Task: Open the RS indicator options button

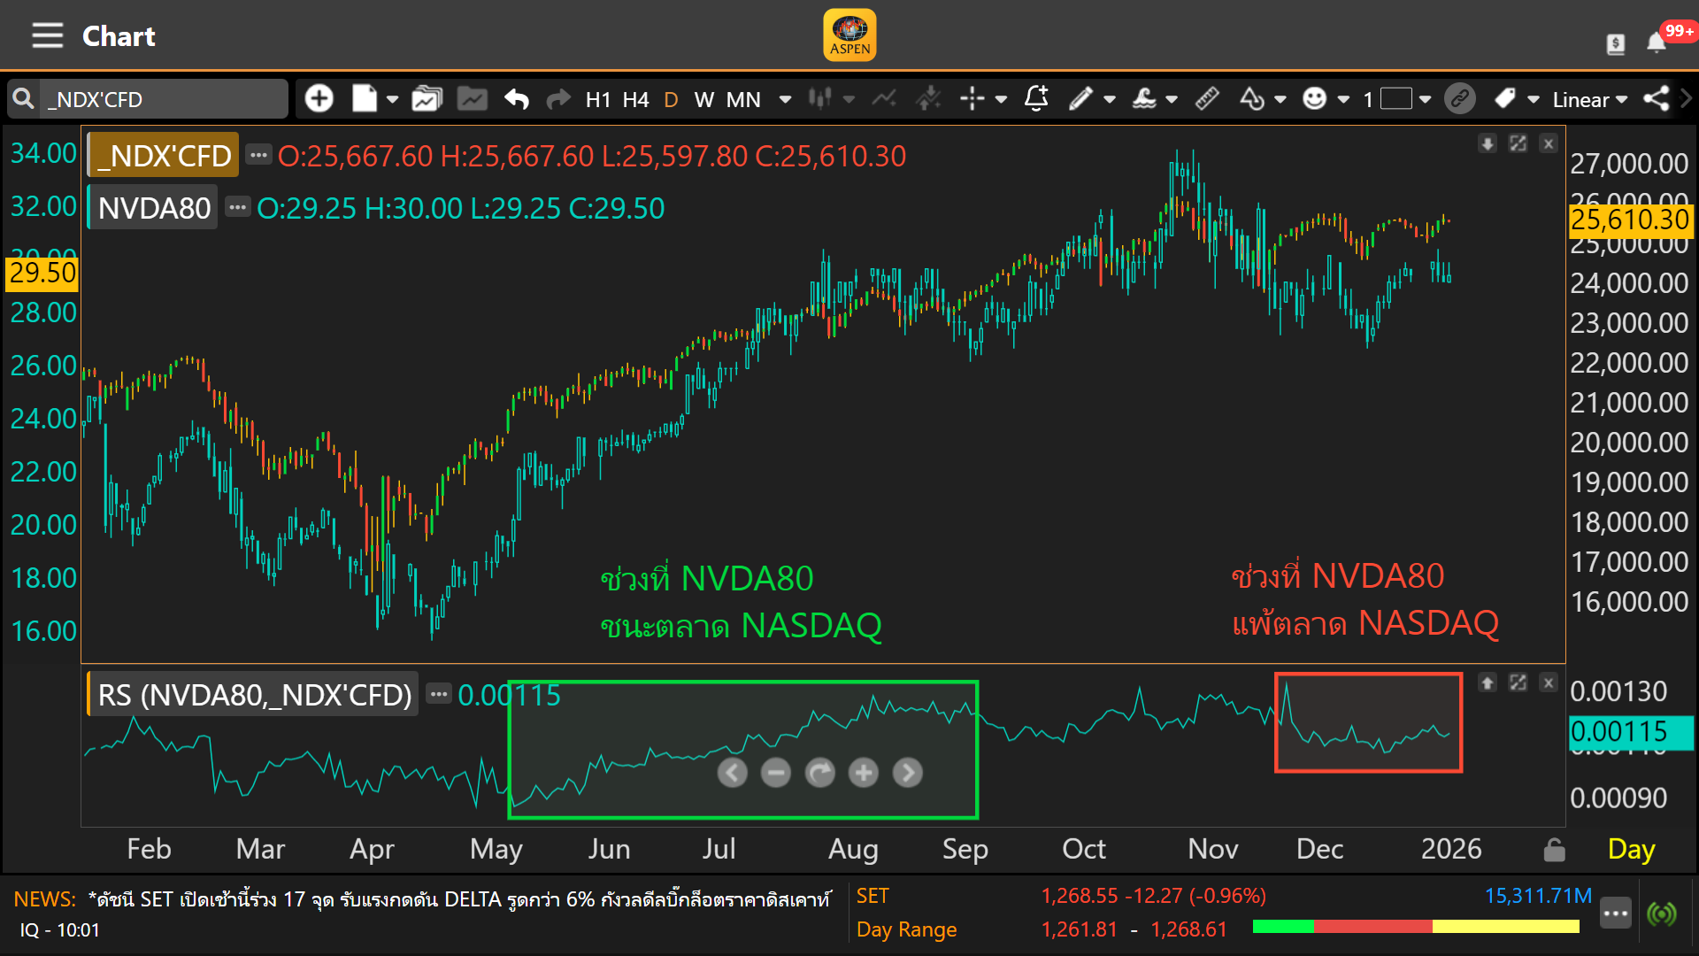Action: pos(439,694)
